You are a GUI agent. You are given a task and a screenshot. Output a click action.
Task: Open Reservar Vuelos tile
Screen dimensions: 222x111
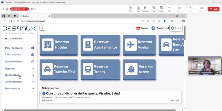[x=139, y=45]
